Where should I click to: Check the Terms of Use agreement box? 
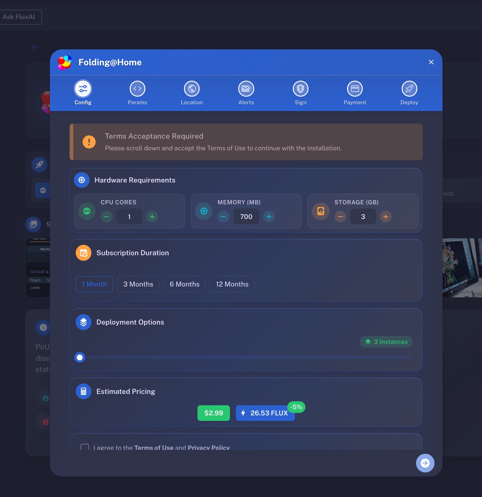pos(85,447)
